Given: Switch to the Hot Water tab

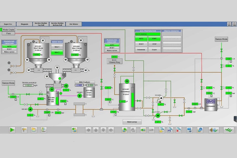Looking at the screenshot, I should (74, 24).
